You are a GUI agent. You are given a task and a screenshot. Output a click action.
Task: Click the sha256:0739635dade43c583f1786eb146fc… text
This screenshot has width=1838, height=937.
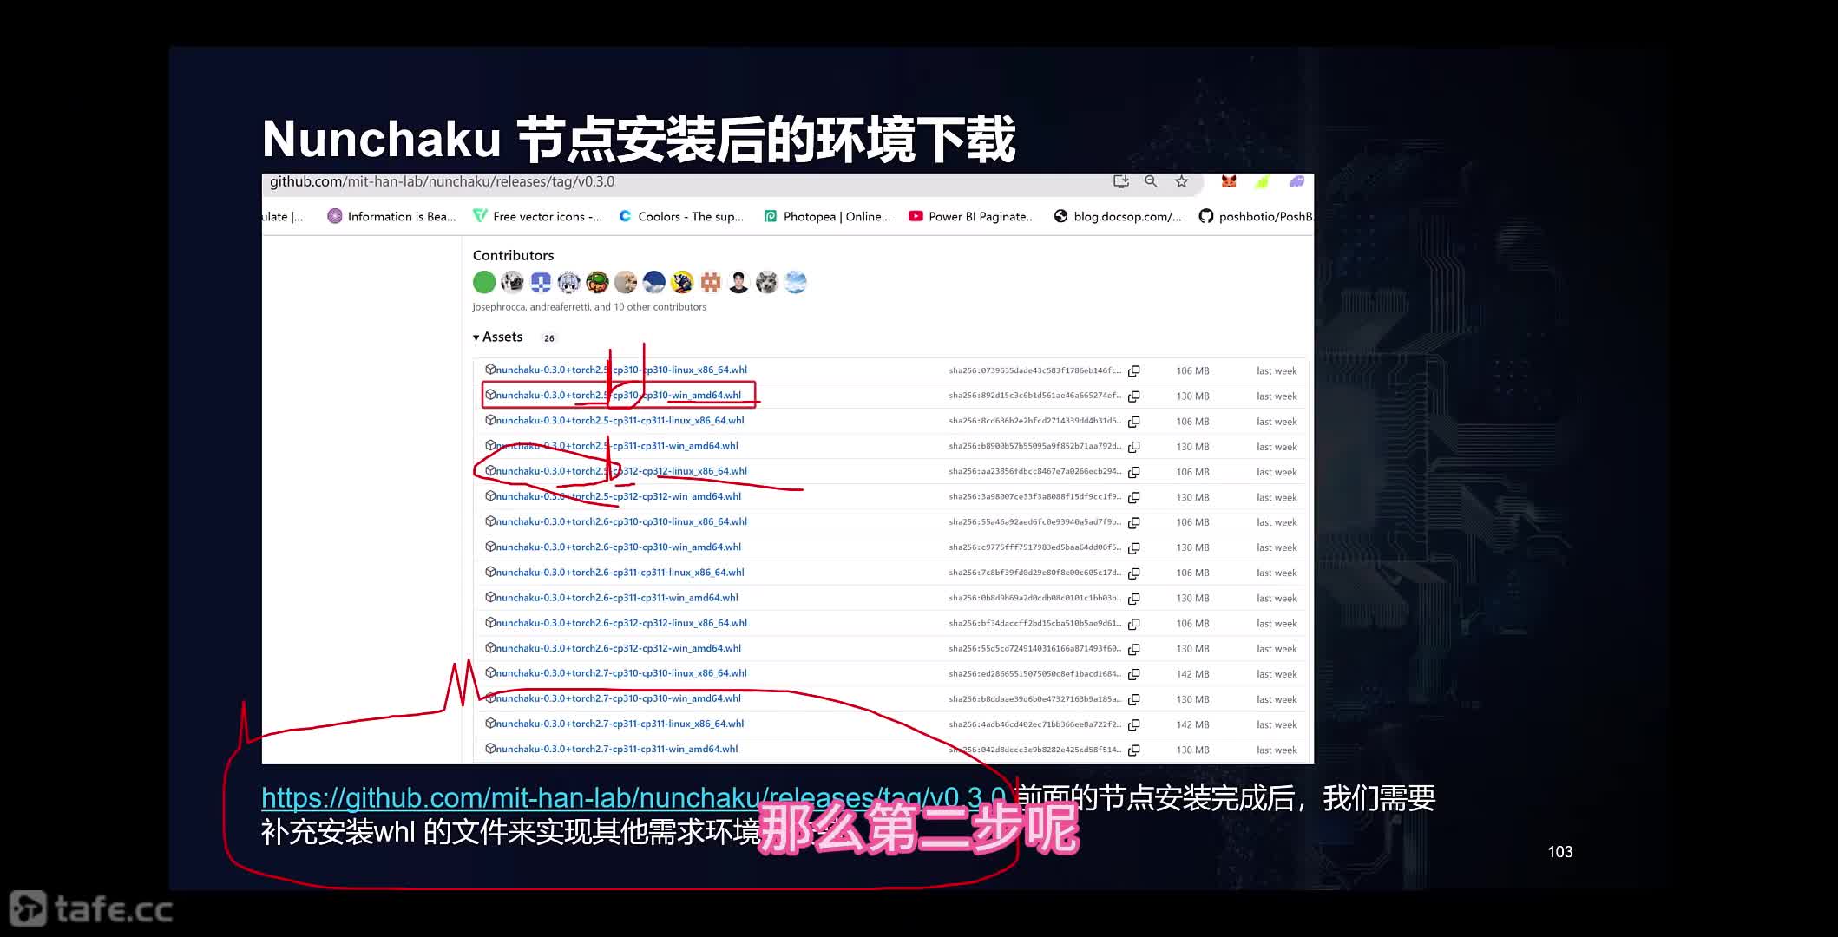point(1034,370)
